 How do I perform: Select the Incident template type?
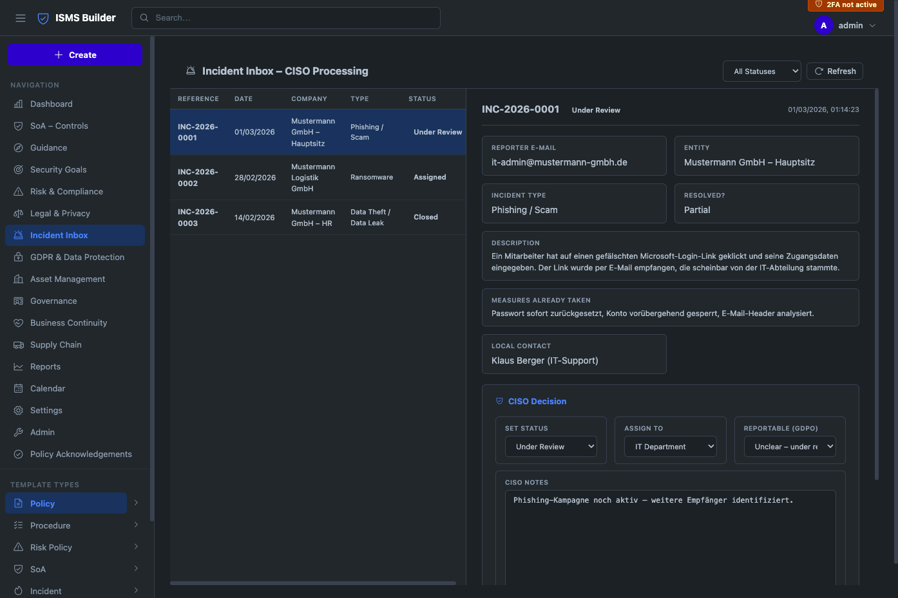click(x=66, y=591)
